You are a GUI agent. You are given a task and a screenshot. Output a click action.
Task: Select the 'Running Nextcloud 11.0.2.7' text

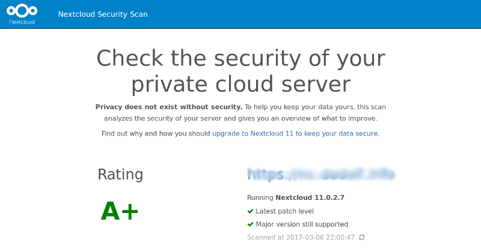(x=296, y=197)
